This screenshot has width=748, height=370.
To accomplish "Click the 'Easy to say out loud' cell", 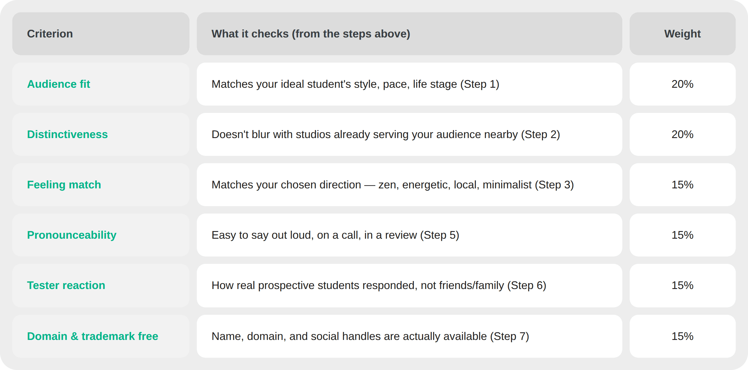I will 409,235.
